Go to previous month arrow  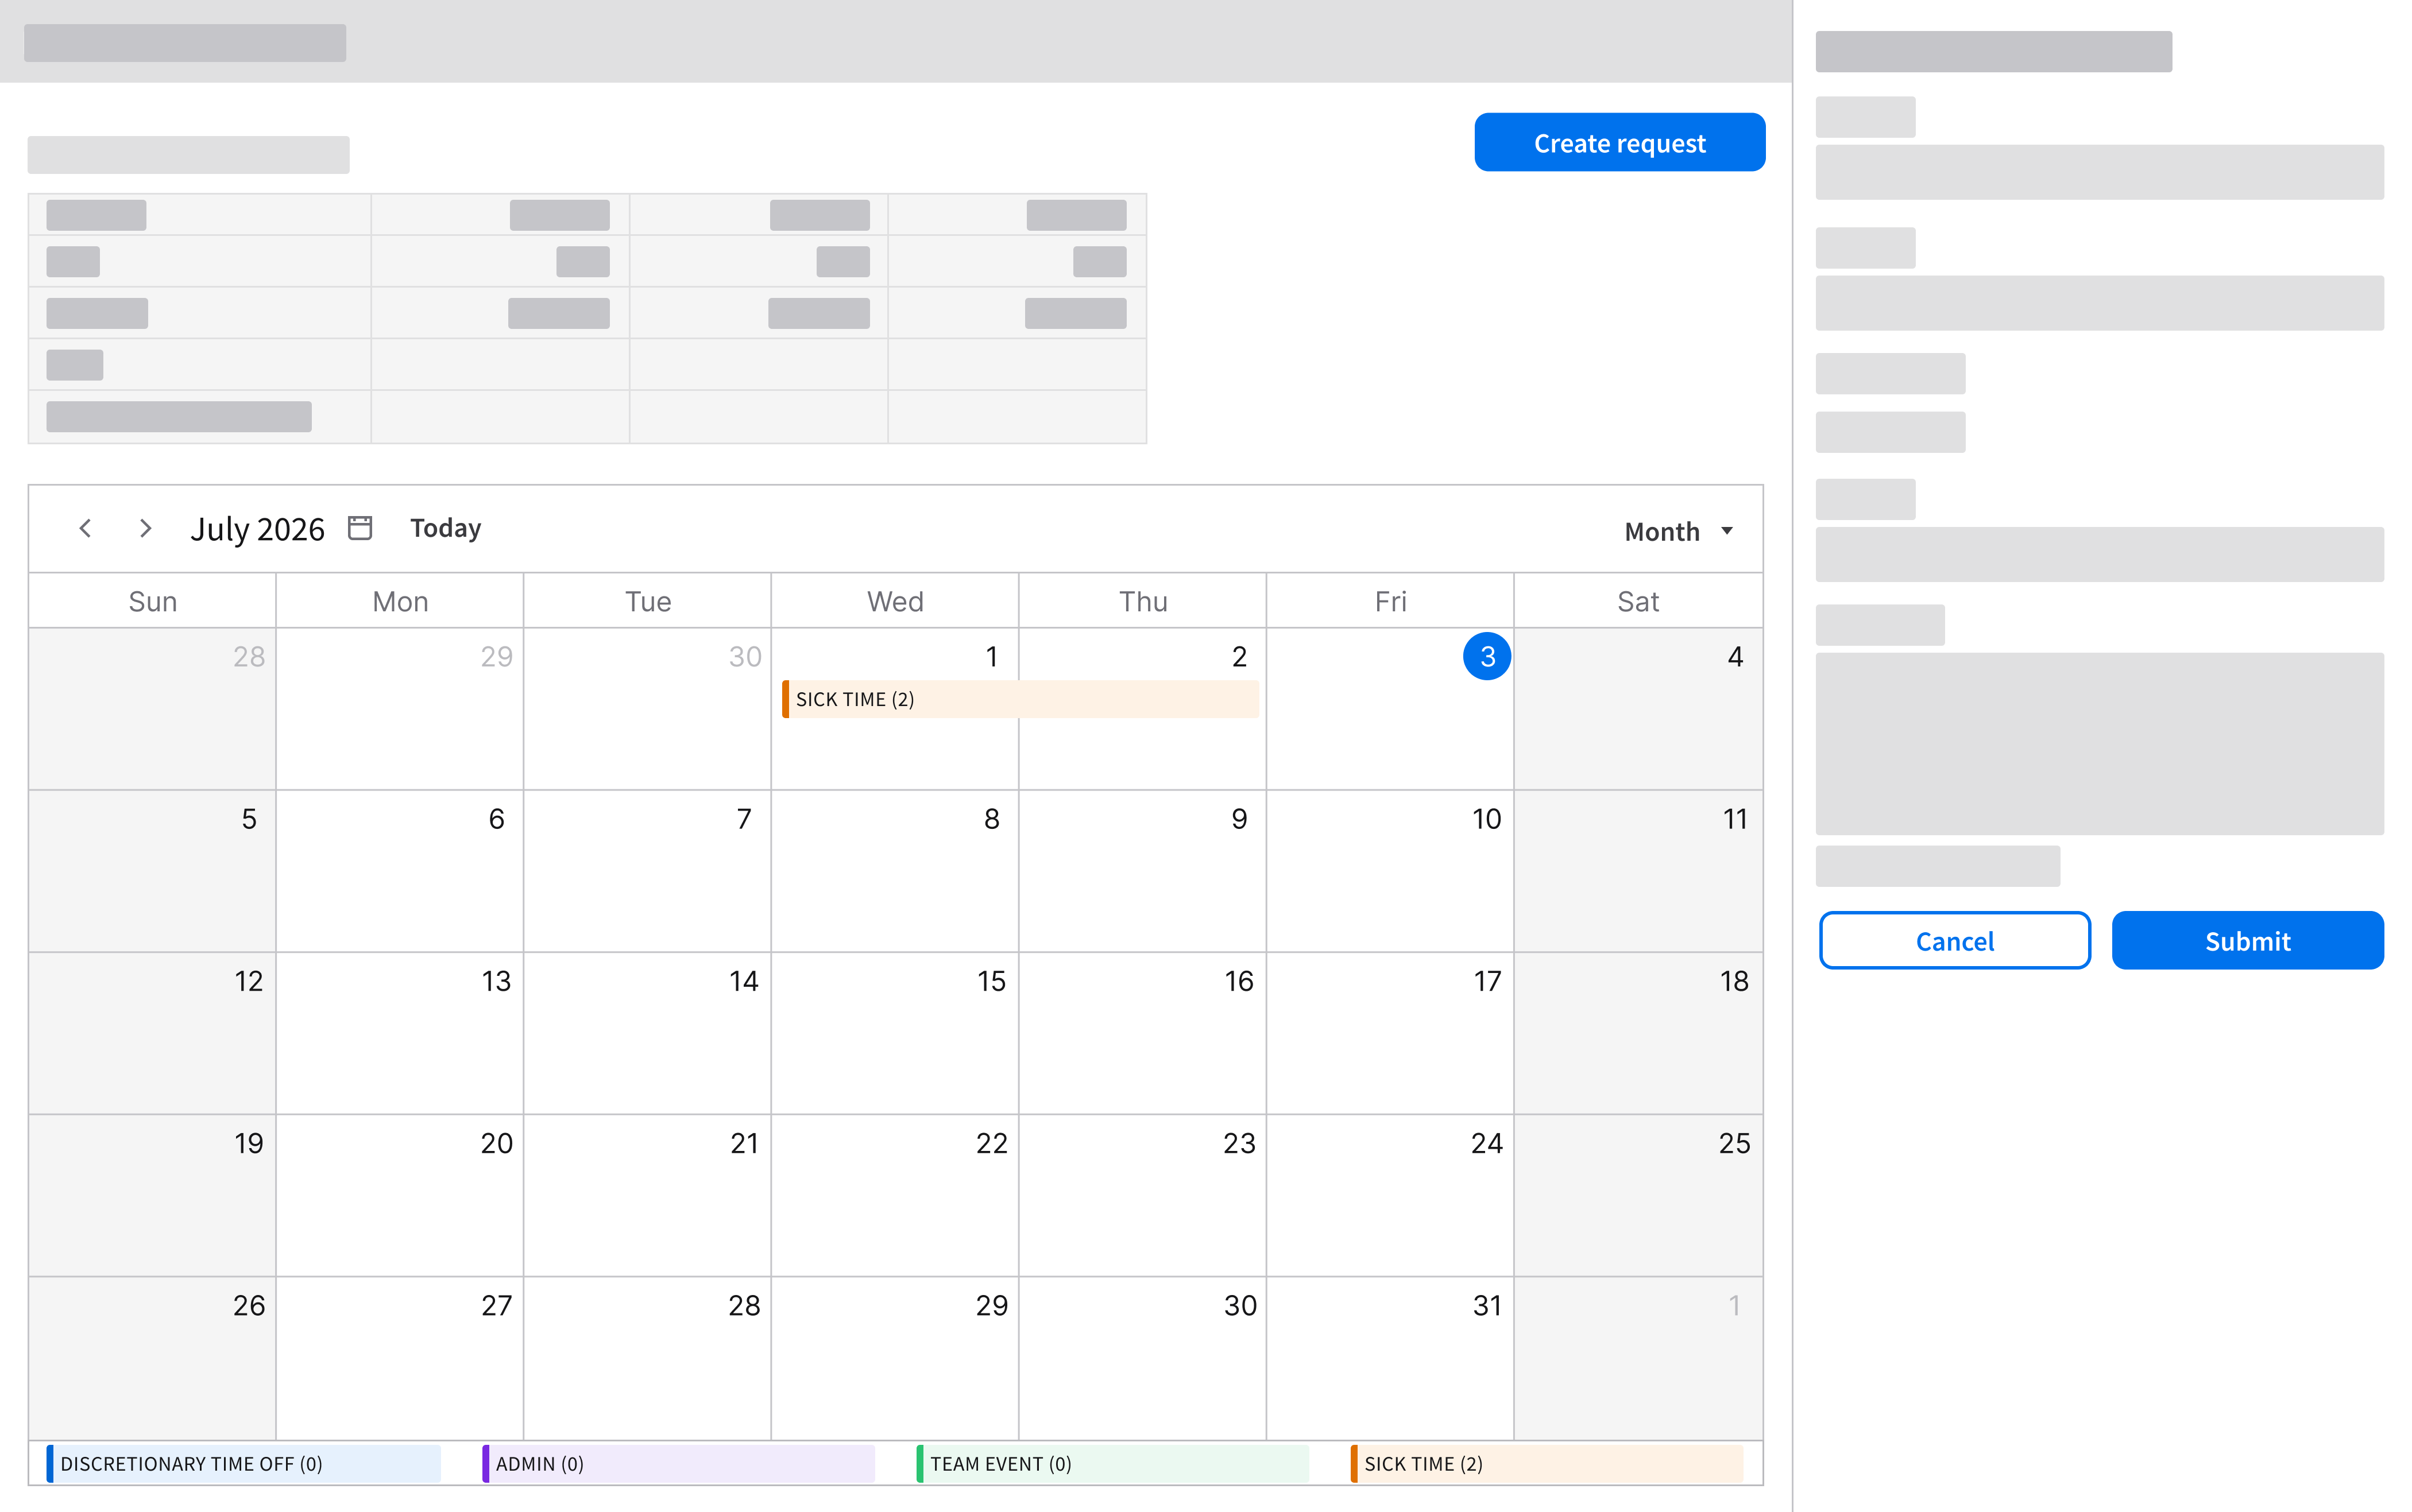(86, 528)
